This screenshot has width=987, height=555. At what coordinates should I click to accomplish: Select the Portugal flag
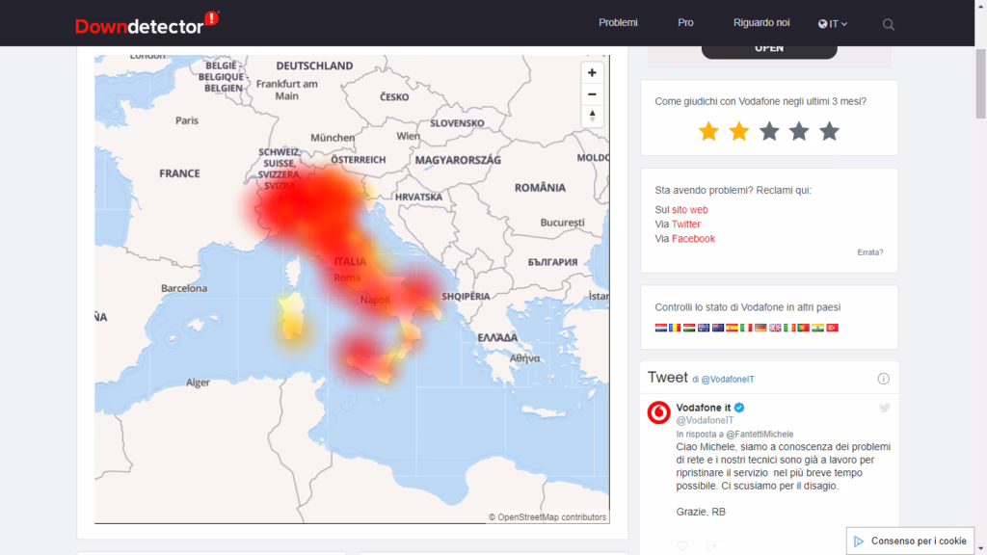point(803,328)
